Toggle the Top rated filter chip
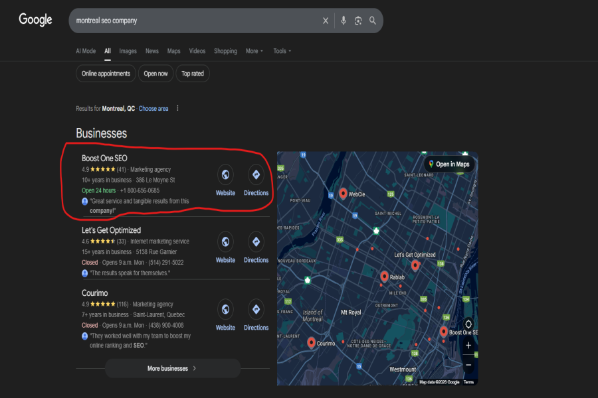Viewport: 598px width, 398px height. (x=193, y=74)
